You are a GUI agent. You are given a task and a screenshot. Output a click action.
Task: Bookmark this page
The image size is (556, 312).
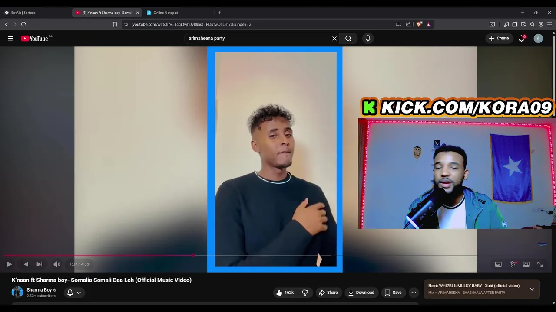115,24
